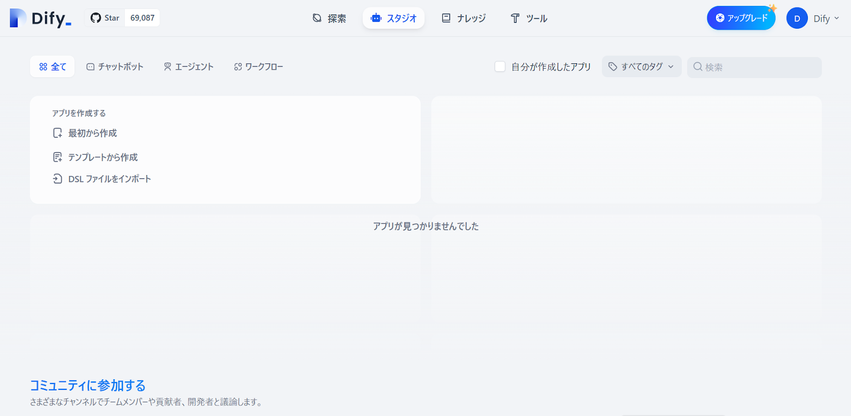Select the 全て (All) tab

[52, 66]
